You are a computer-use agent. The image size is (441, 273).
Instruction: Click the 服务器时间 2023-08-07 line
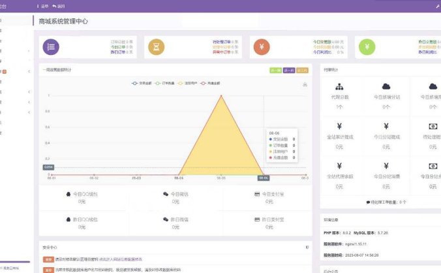351,255
